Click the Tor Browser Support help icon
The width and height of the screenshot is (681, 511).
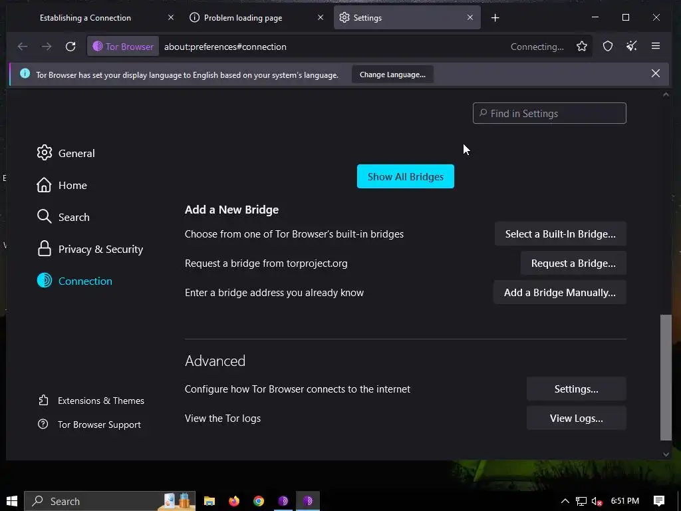tap(43, 424)
